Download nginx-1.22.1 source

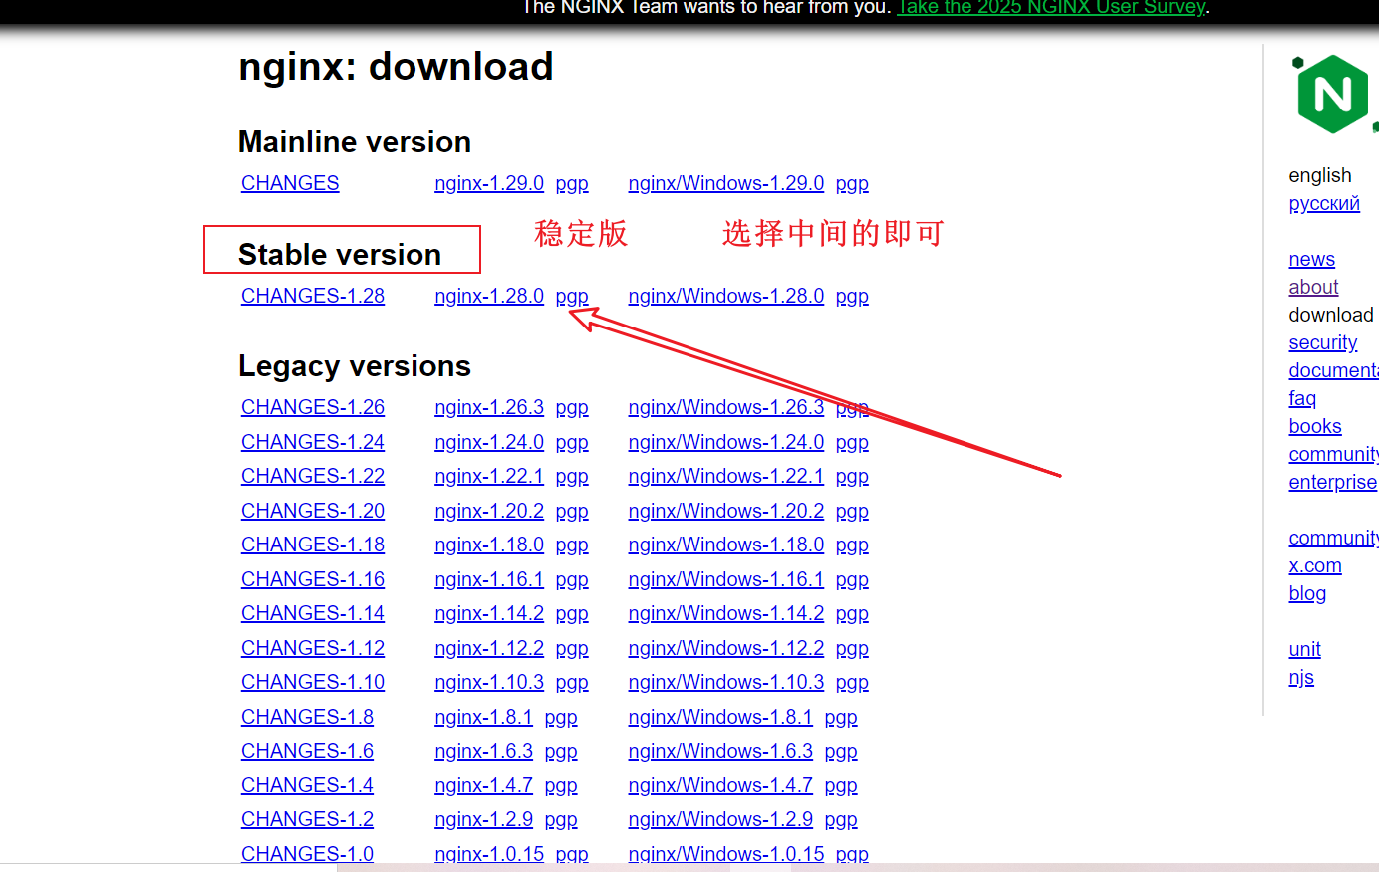coord(489,476)
